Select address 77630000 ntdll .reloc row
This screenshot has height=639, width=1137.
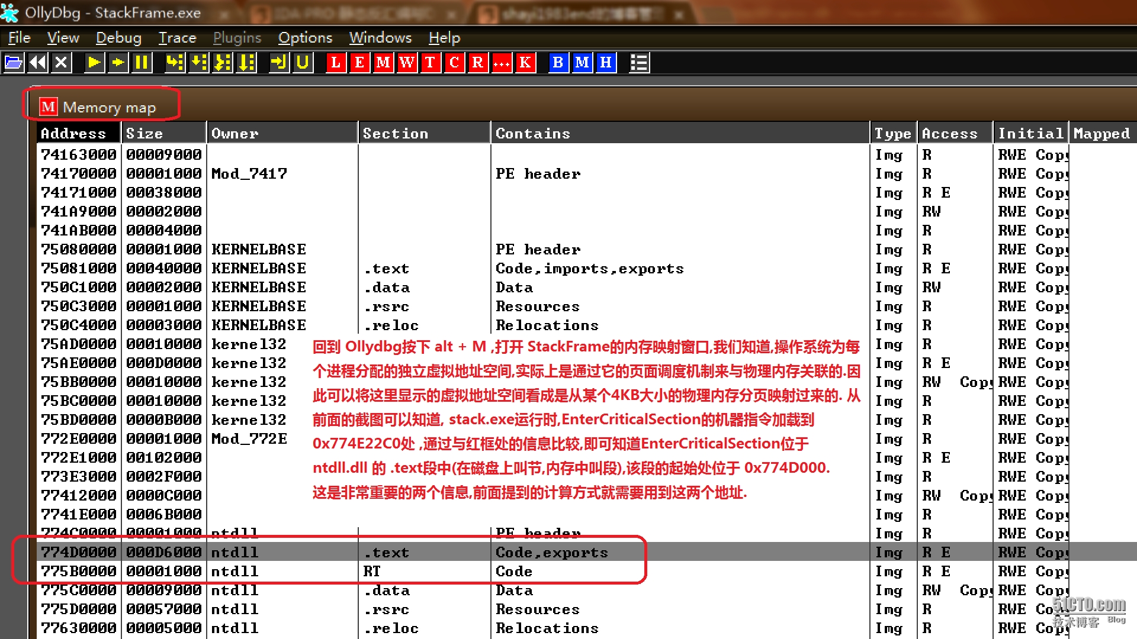pos(586,628)
